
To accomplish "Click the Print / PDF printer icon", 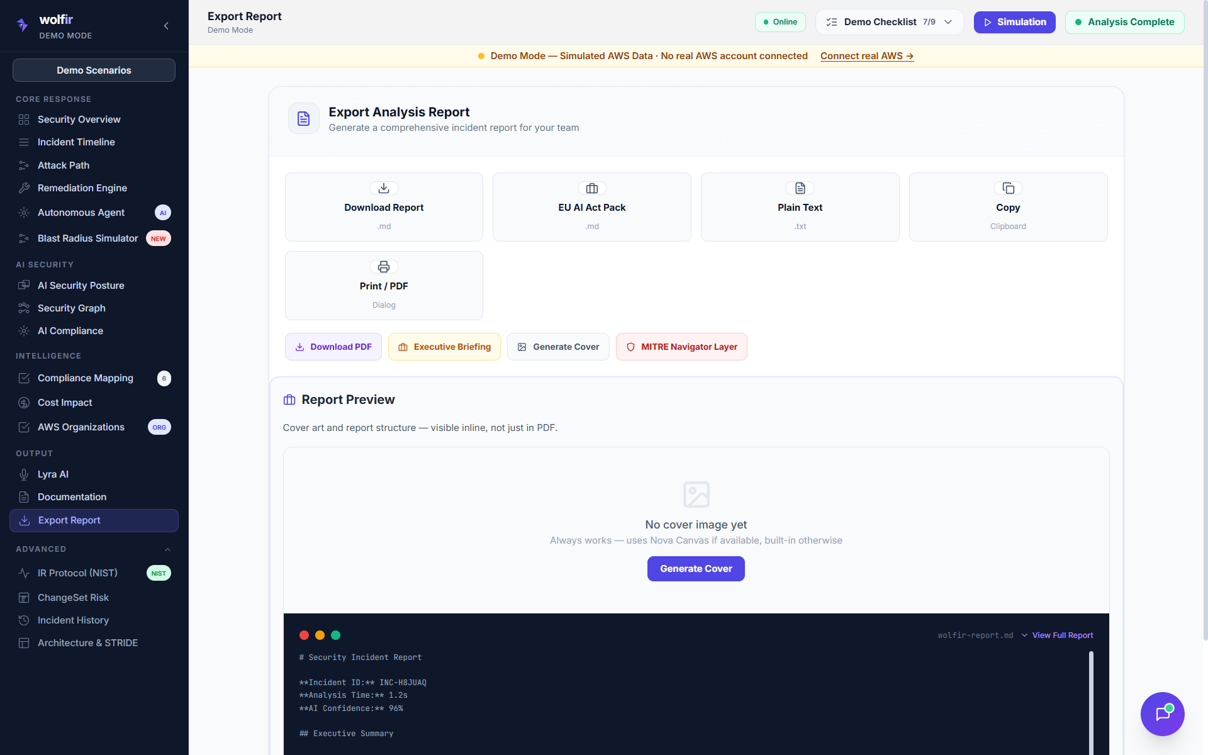I will coord(384,267).
